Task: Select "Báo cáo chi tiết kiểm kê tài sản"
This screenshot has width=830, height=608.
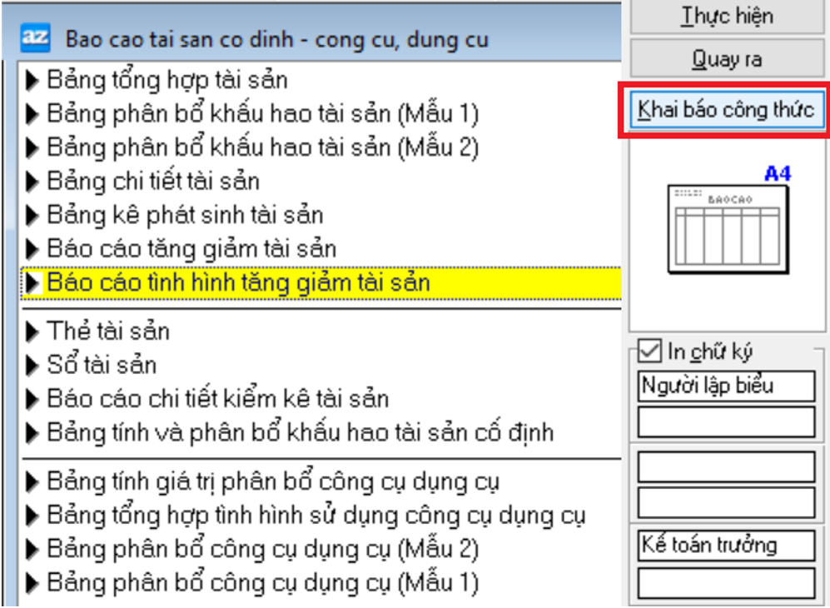Action: pos(218,399)
